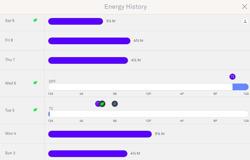
Task: Click the person icon on Sat 9 row
Action: [245, 21]
